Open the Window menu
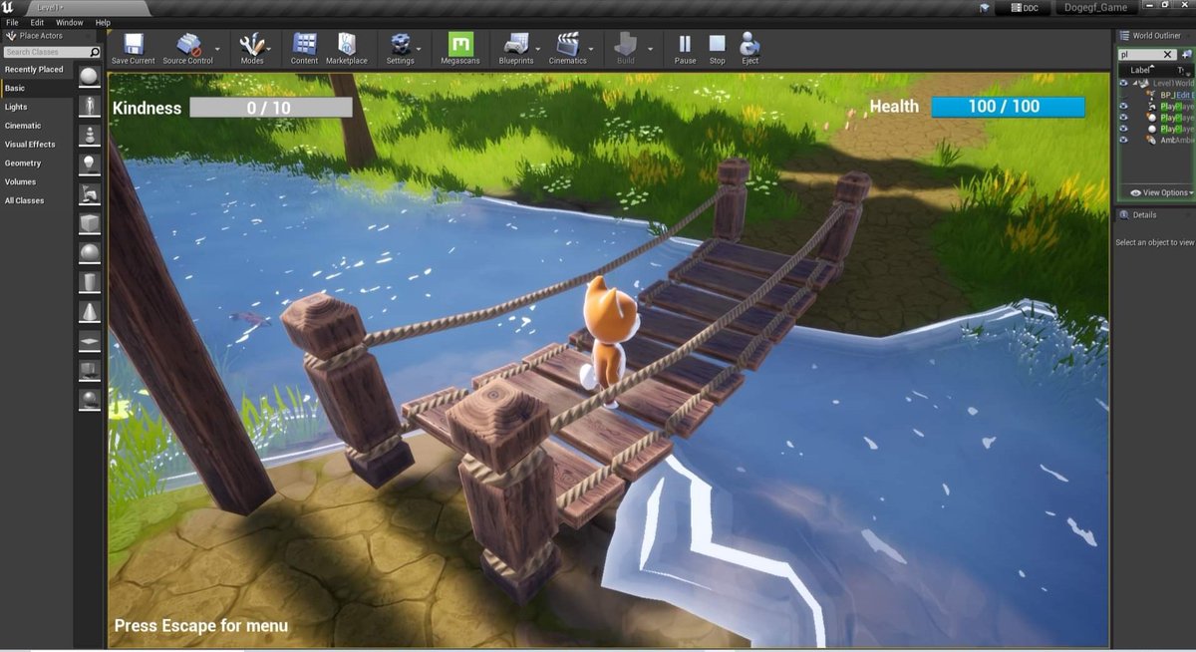Screen dimensions: 1196x652 [70, 22]
